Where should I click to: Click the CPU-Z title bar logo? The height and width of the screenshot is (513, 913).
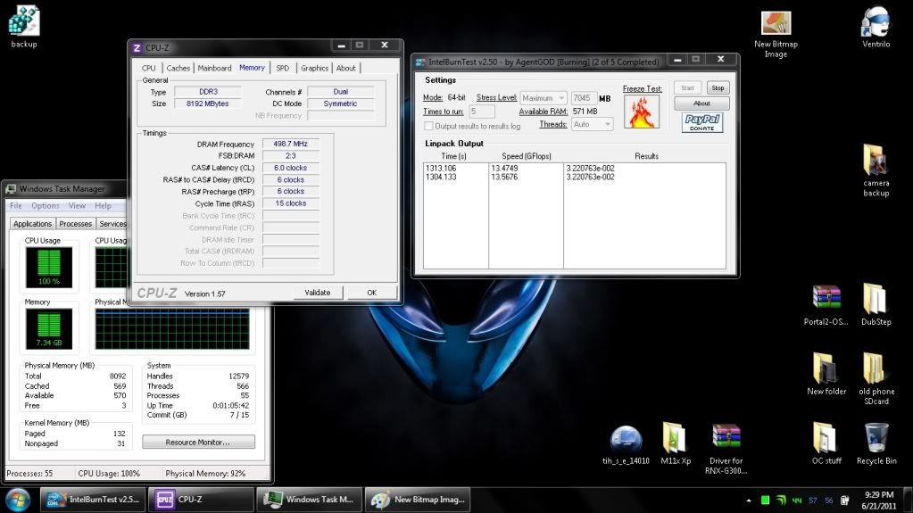[x=137, y=48]
